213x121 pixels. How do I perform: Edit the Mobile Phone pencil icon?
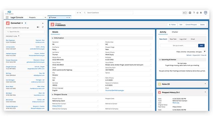[98, 60]
